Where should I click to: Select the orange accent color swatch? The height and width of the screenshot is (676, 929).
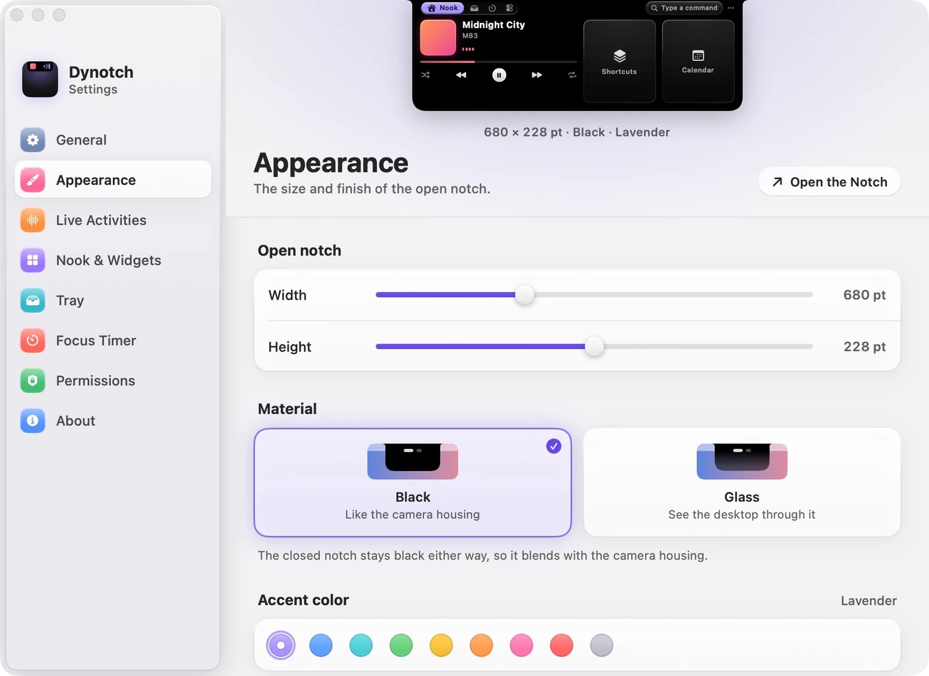point(481,645)
